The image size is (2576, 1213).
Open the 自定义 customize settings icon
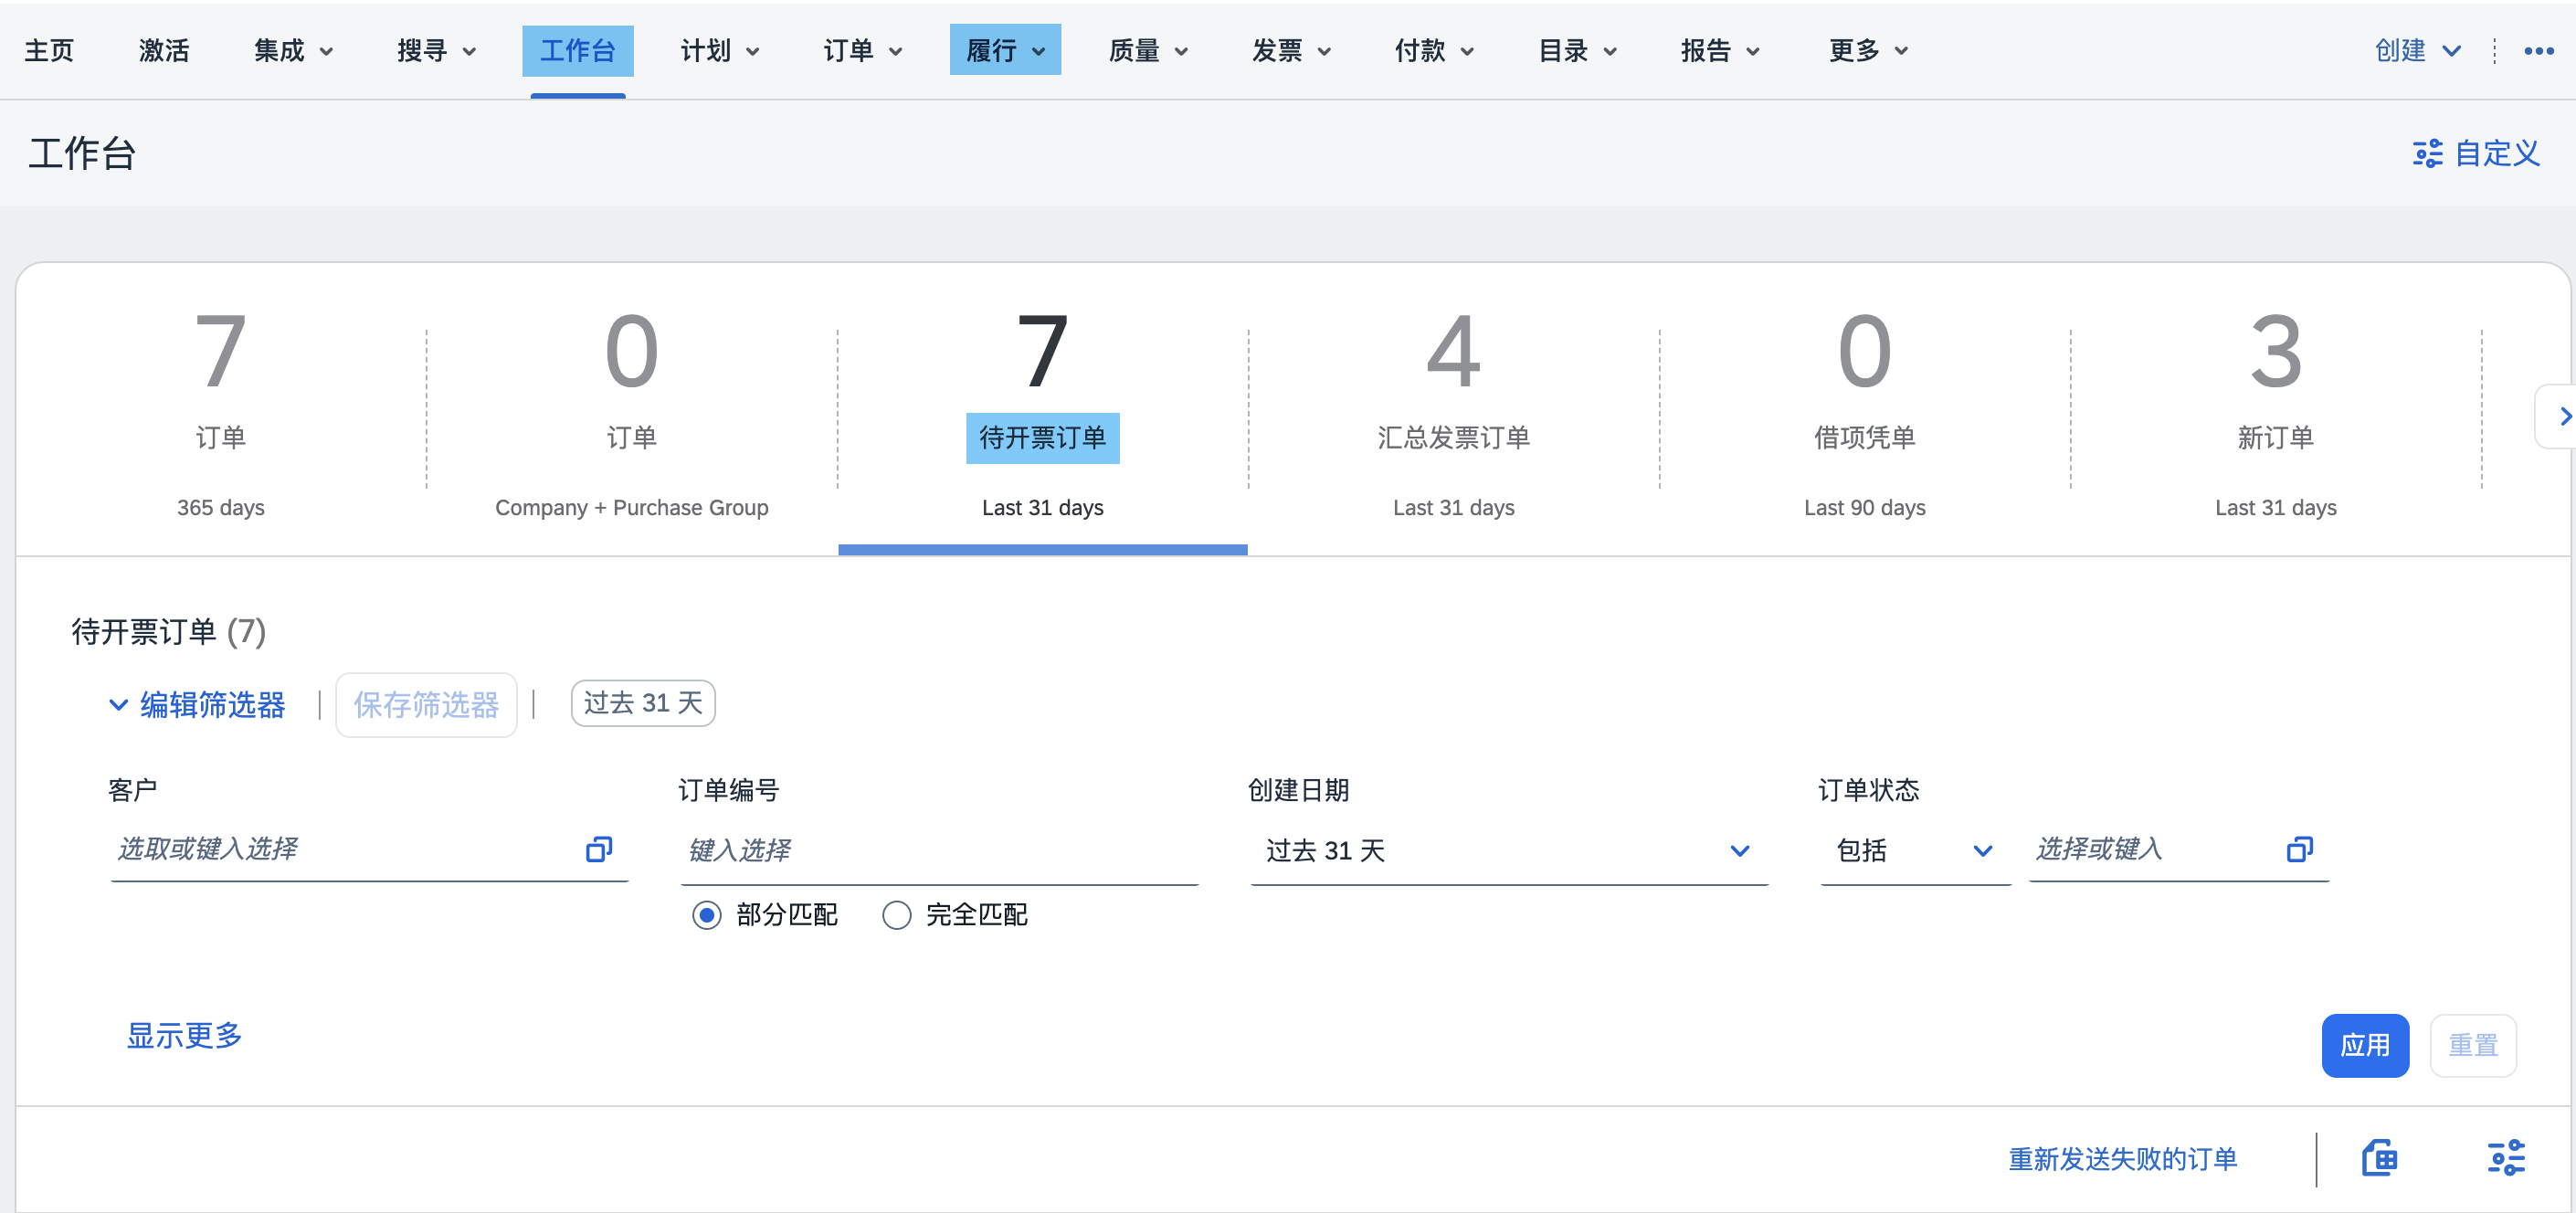coord(2427,154)
